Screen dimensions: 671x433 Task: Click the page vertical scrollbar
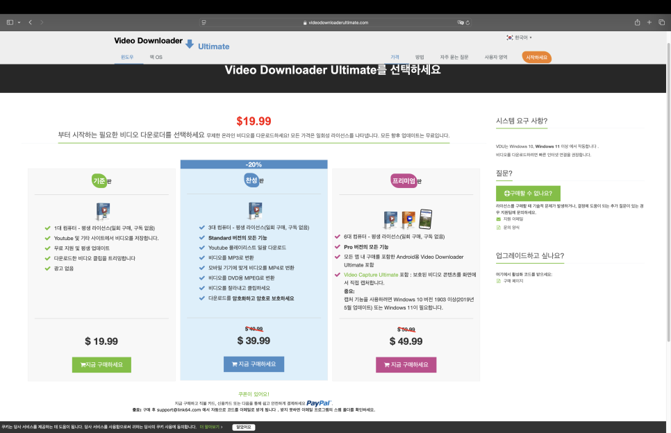(x=668, y=192)
